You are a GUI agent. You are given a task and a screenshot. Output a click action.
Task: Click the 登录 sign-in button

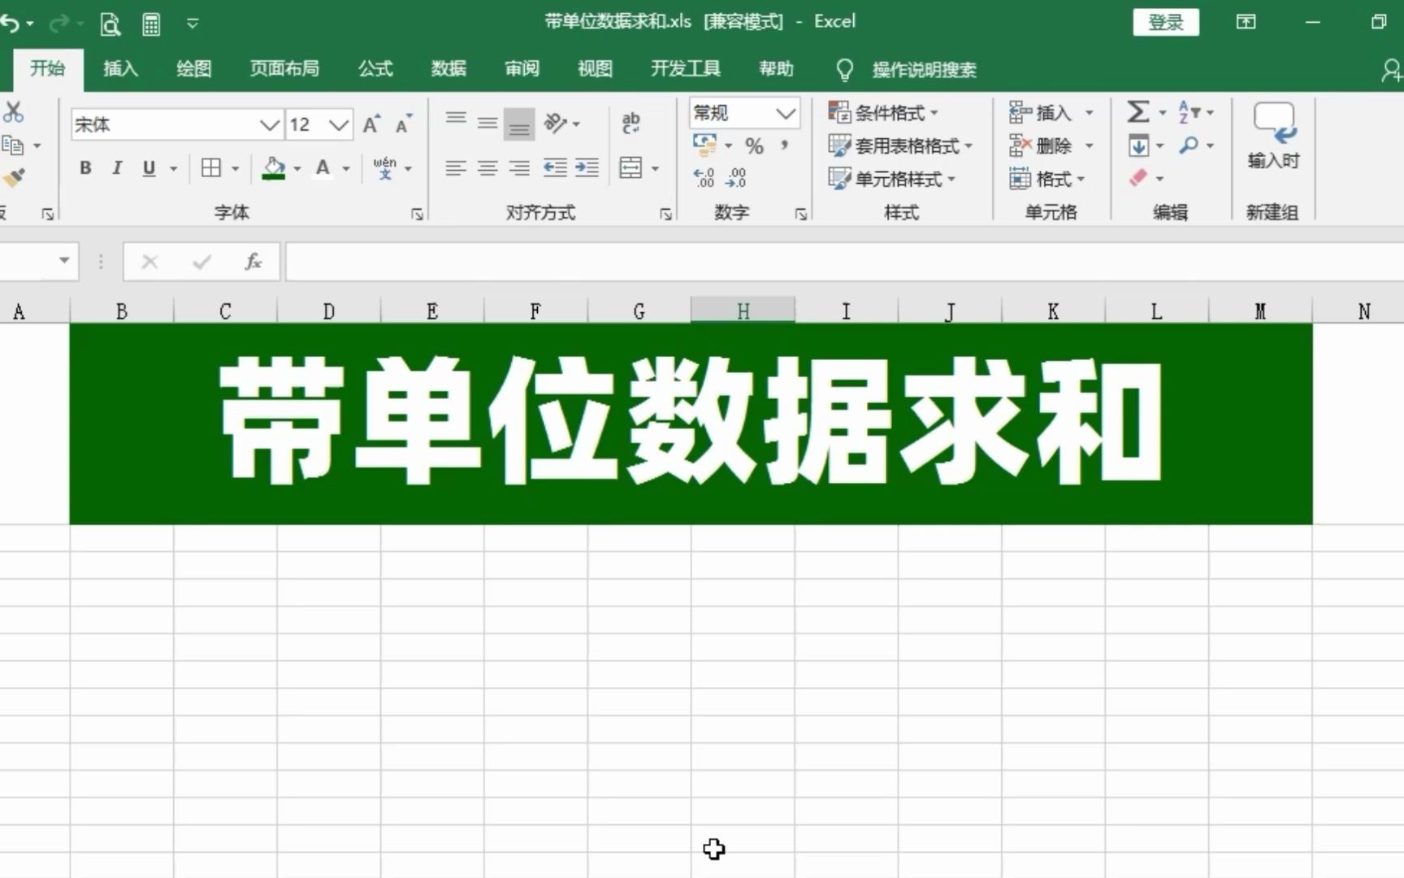[x=1166, y=23]
